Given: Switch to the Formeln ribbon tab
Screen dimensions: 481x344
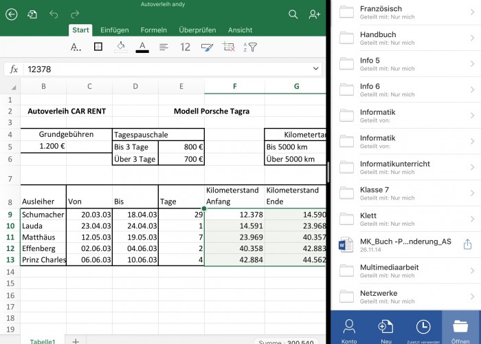Looking at the screenshot, I should pos(153,30).
